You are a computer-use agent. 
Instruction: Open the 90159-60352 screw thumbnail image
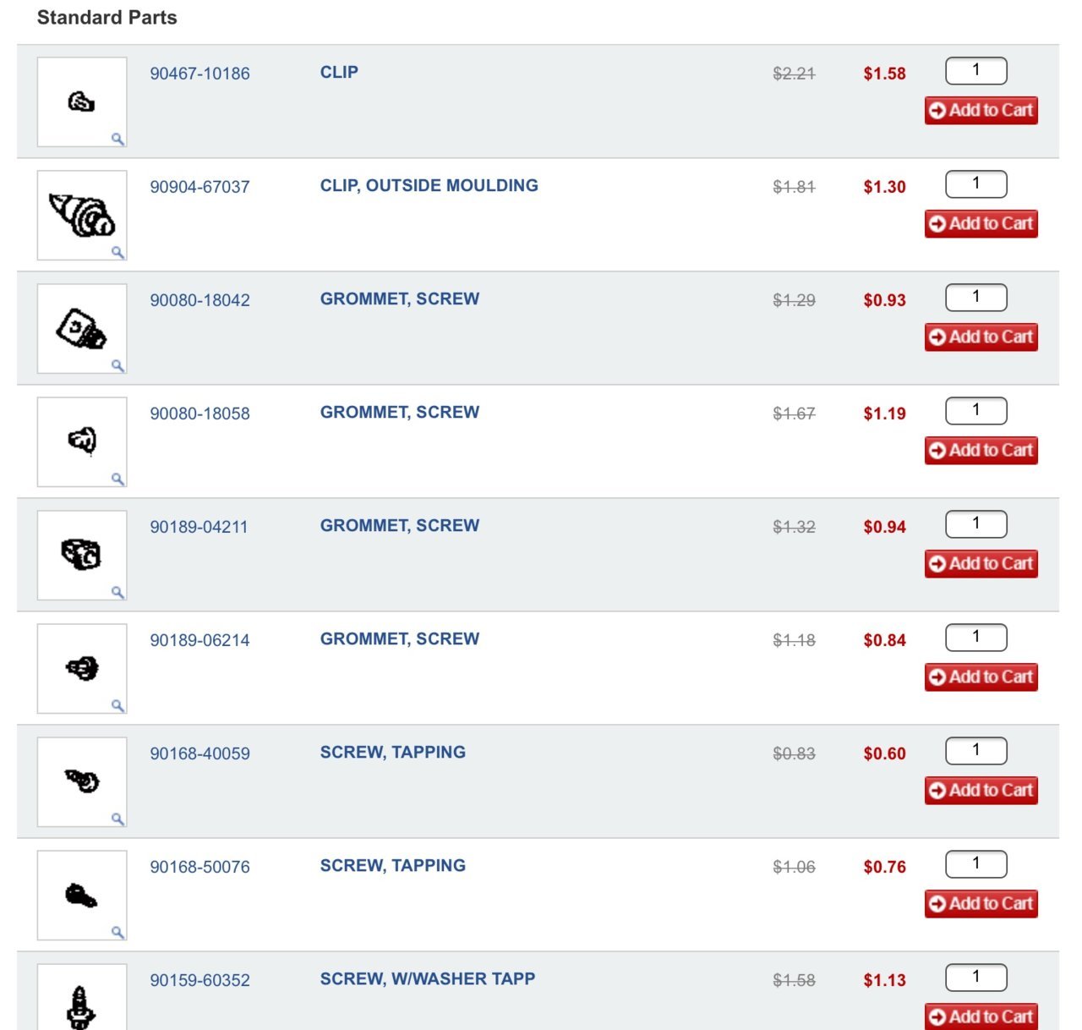click(82, 998)
